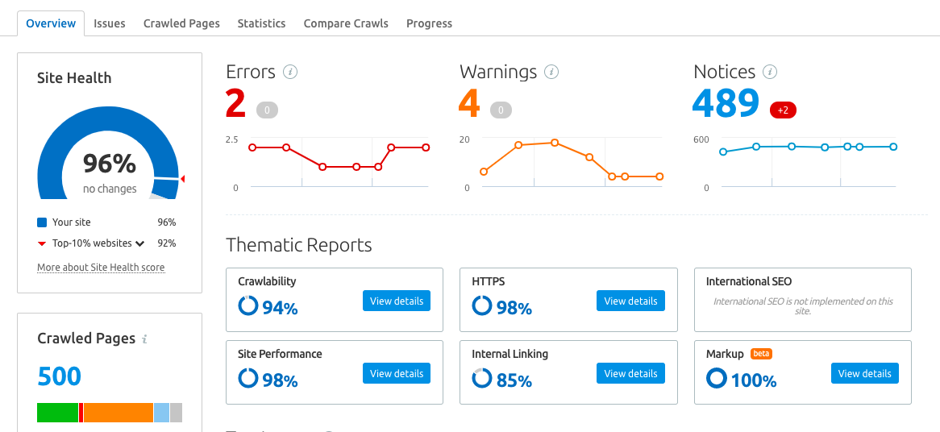
Task: Click the Internal Linking score donut icon
Action: 482,379
